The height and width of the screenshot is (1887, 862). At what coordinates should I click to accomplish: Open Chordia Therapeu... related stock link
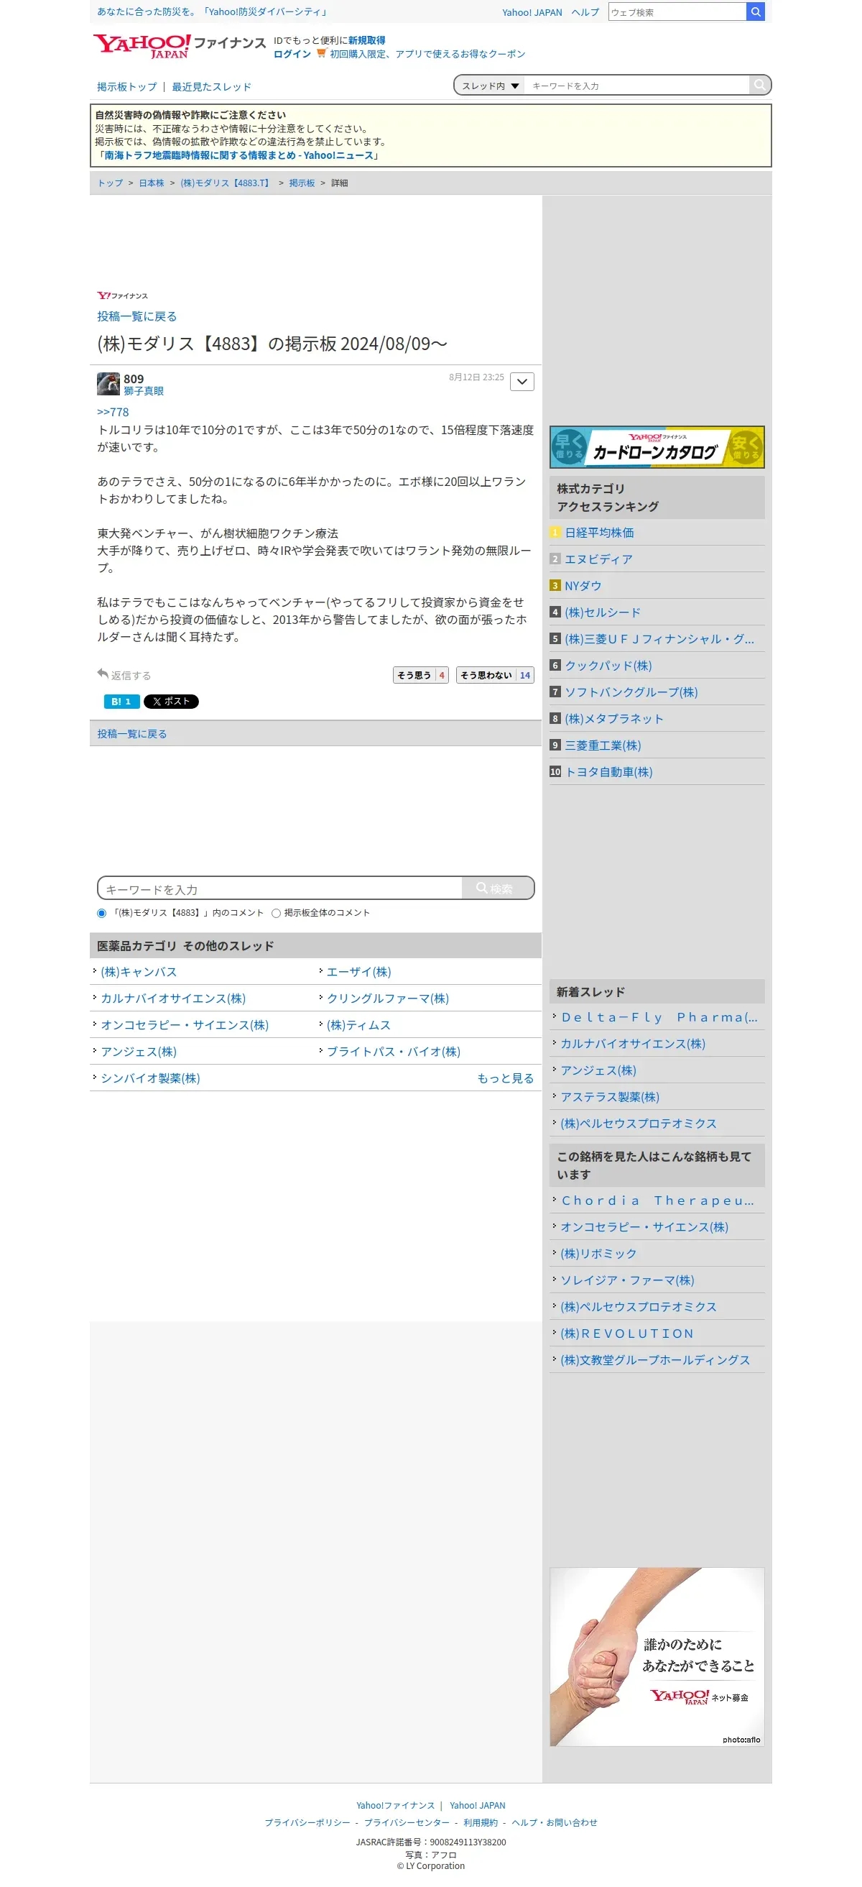(x=657, y=1200)
